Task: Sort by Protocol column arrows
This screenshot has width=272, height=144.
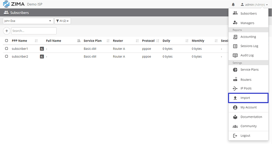Action: pyautogui.click(x=158, y=41)
